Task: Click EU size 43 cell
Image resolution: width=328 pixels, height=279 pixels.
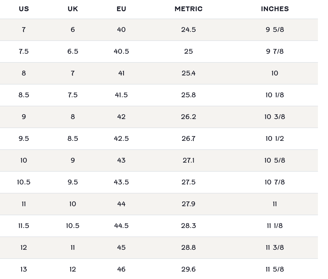Action: (121, 160)
